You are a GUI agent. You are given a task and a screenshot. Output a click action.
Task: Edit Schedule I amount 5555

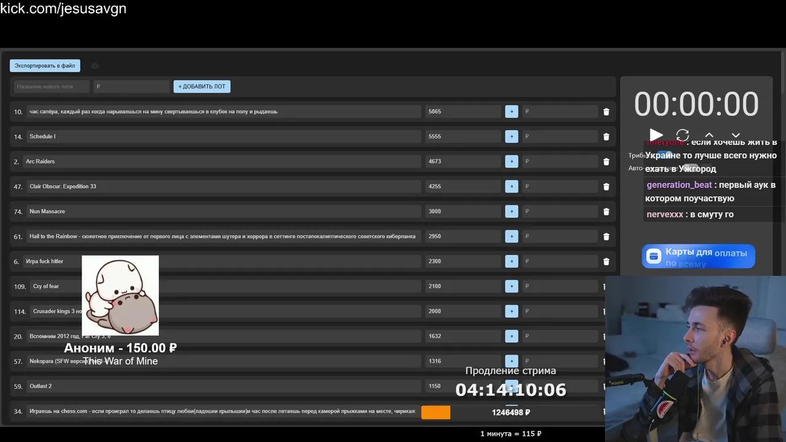[x=463, y=136]
